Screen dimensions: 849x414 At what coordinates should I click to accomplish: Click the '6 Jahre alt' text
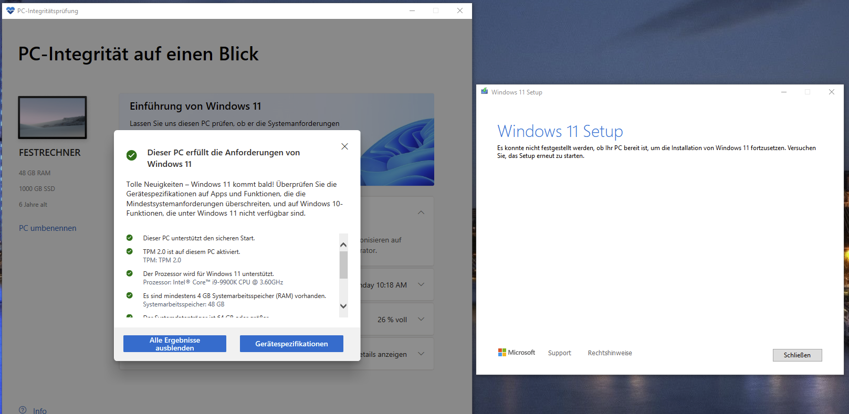[x=33, y=205]
